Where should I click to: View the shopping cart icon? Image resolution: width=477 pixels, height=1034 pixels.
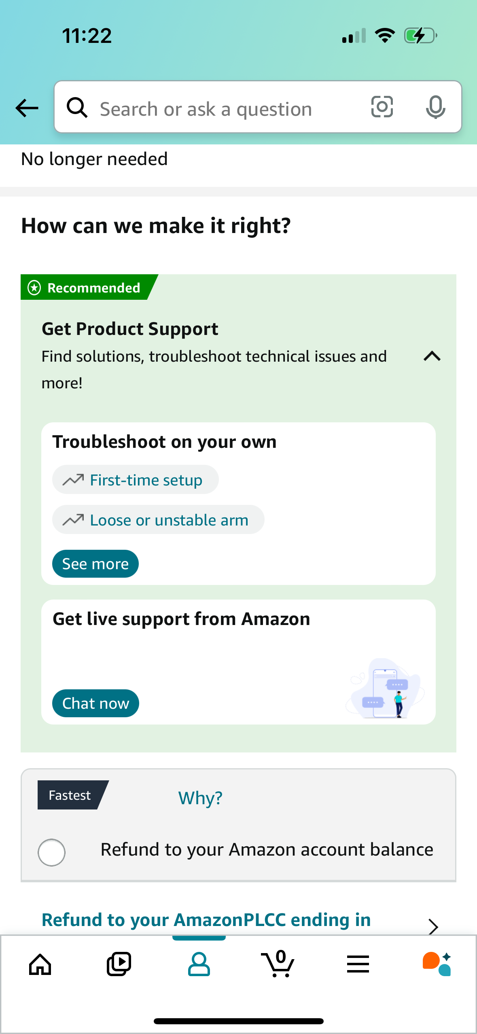[278, 964]
